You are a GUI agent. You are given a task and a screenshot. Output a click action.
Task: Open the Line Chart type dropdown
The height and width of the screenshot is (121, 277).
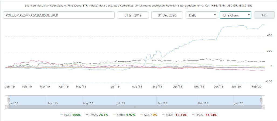pos(235,15)
